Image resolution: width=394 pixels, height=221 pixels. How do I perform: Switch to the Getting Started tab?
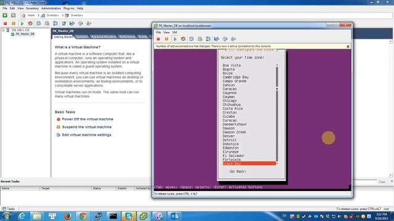click(x=63, y=37)
